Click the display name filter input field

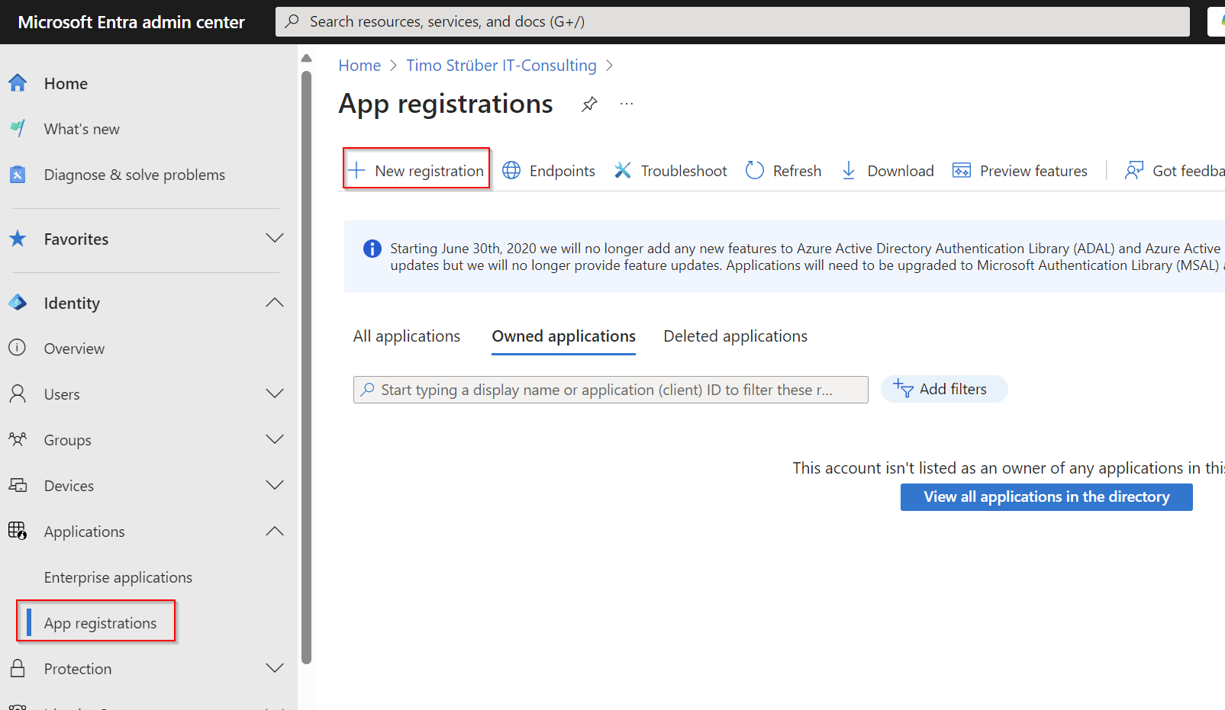click(x=611, y=390)
